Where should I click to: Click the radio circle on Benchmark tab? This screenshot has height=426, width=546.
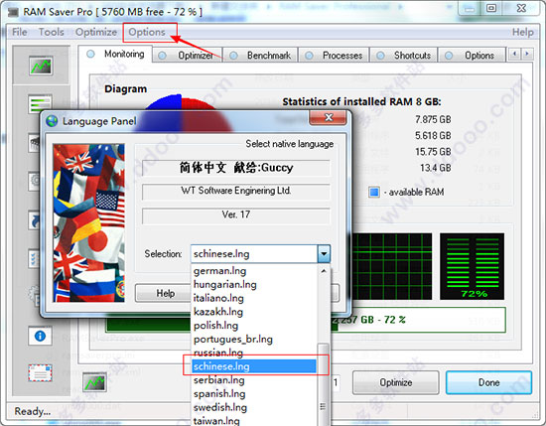233,56
